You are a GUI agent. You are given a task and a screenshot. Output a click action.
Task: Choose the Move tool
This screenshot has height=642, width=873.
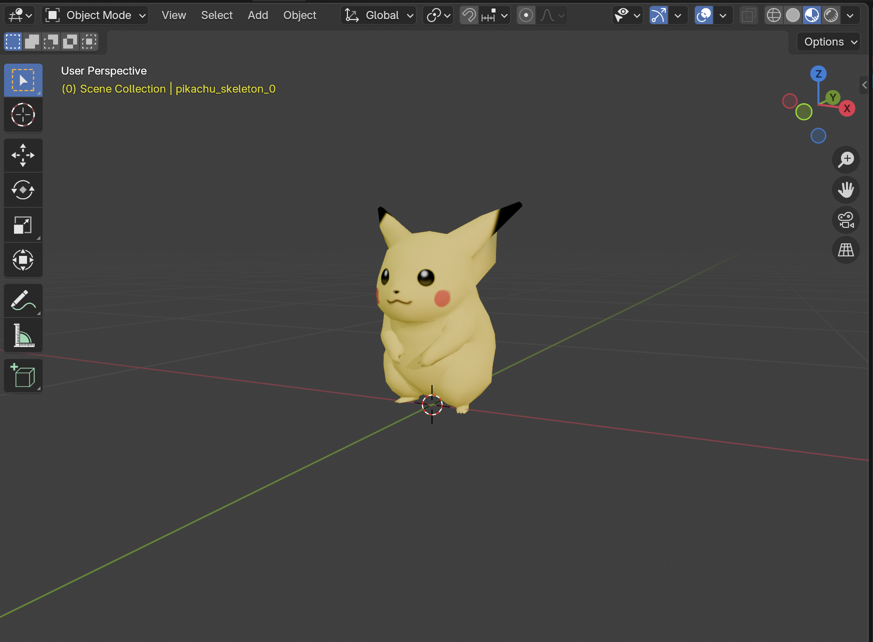23,155
